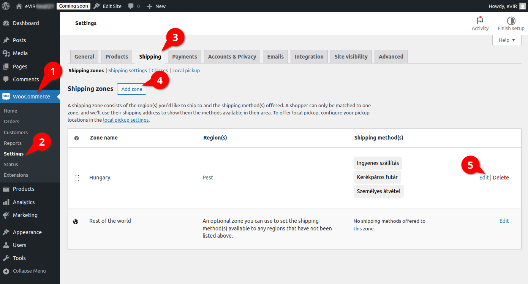The width and height of the screenshot is (528, 284).
Task: Delete the Hungary shipping zone
Action: tap(501, 178)
